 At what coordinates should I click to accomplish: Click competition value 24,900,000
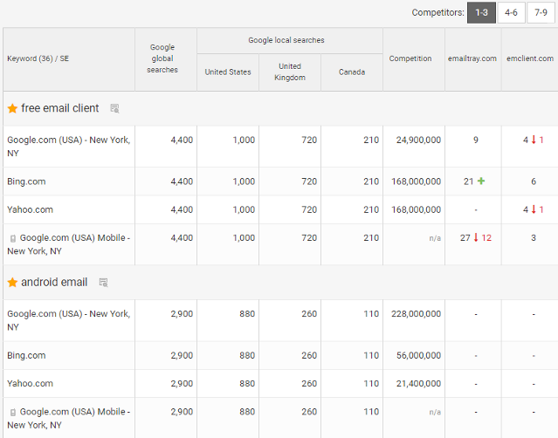point(418,140)
